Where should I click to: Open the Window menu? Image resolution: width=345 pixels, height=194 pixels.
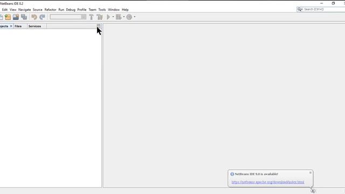114,10
